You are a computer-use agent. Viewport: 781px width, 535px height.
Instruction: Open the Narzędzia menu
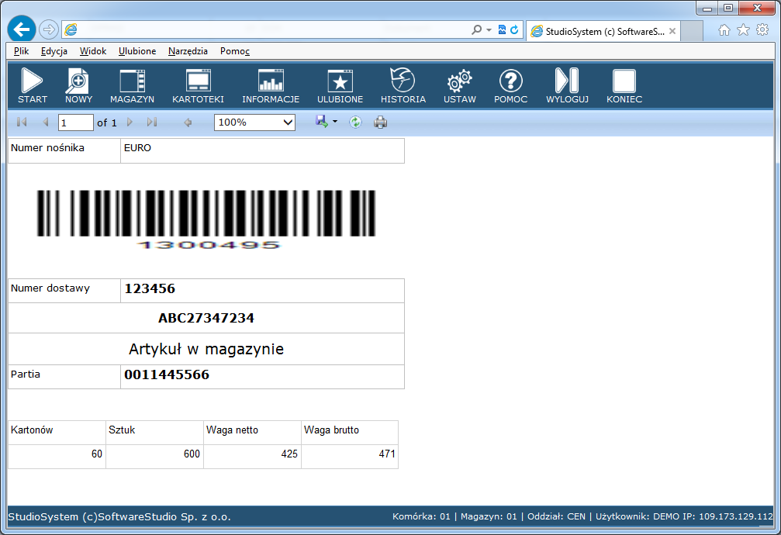tap(188, 51)
